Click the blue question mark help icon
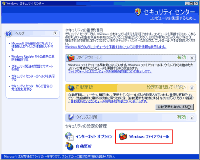This screenshot has height=160, width=200. [x=8, y=34]
